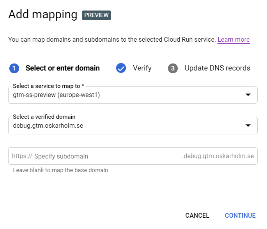The height and width of the screenshot is (229, 267).
Task: Jump to the "Update DNS records" step
Action: (217, 68)
